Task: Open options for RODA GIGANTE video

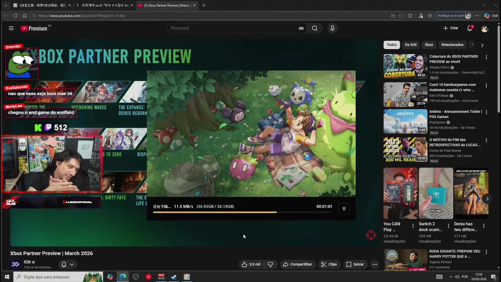Action: tap(487, 252)
